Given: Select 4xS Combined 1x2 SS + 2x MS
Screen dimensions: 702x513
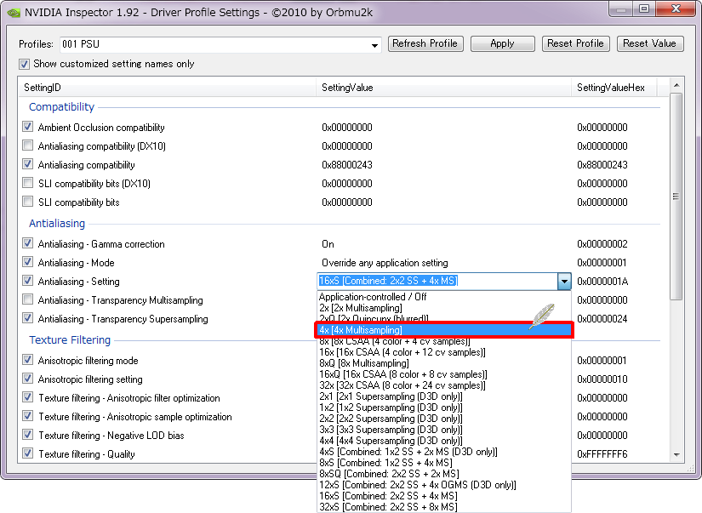Looking at the screenshot, I should [443, 452].
